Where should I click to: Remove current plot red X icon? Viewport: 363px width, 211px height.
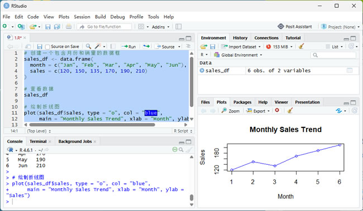(x=277, y=110)
